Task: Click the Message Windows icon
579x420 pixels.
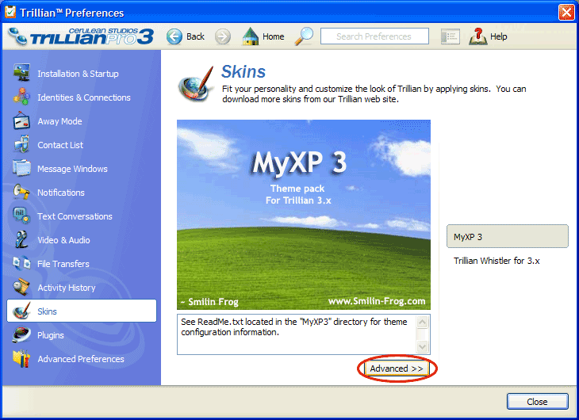Action: [x=21, y=168]
